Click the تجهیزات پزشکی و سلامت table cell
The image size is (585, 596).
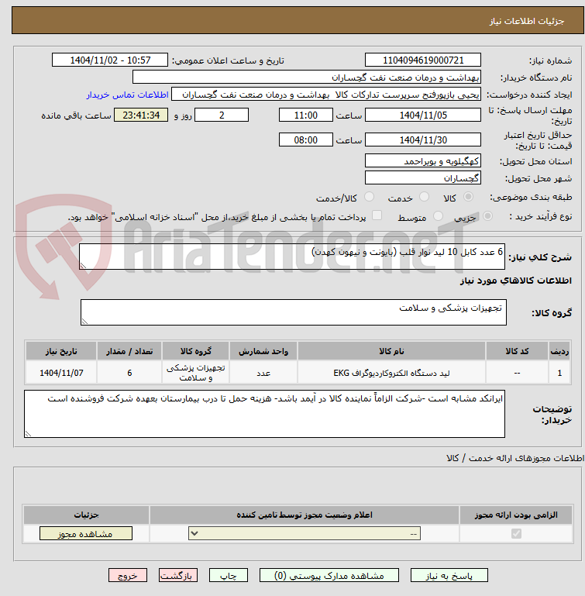[x=196, y=373]
